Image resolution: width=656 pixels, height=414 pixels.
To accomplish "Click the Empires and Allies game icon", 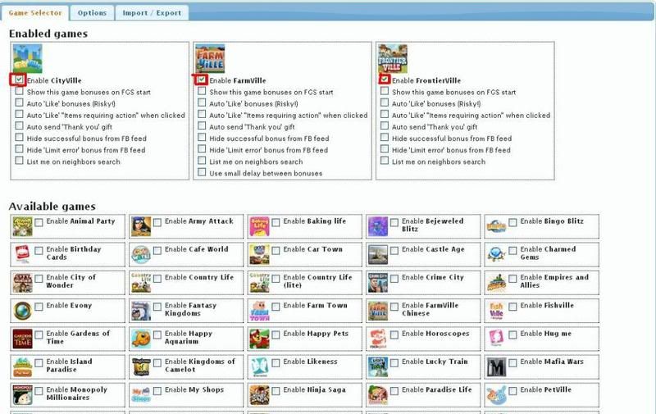I will (x=496, y=282).
